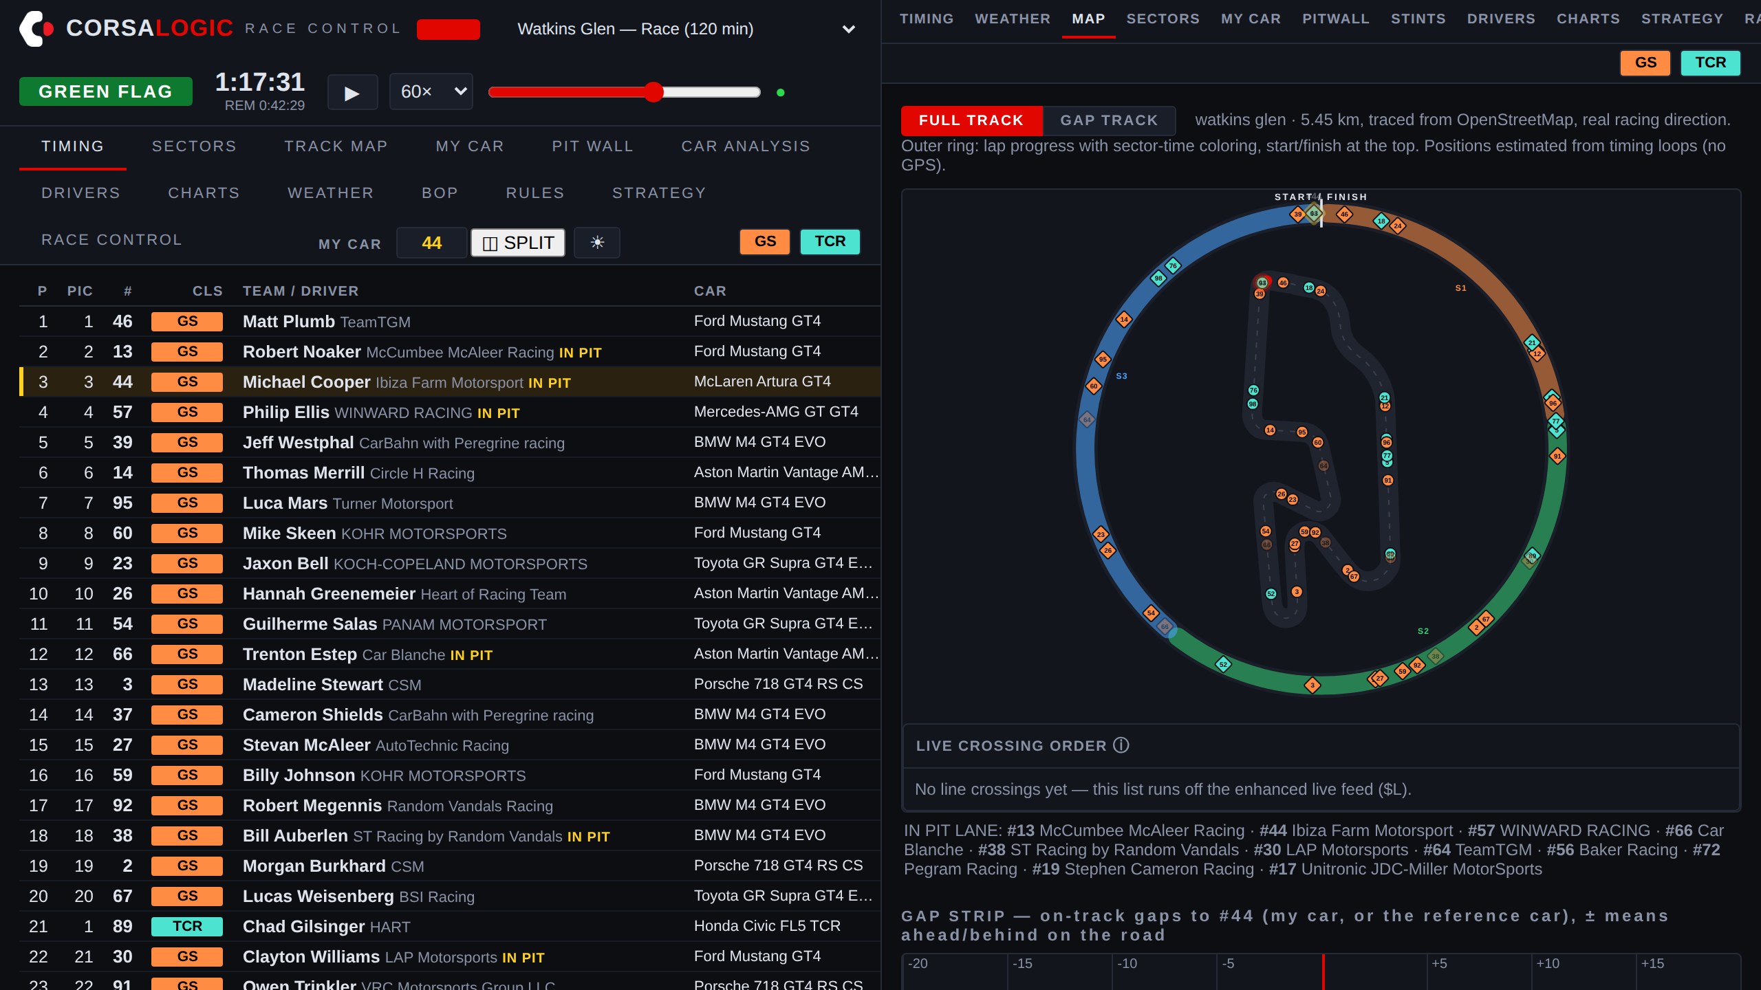1761x990 pixels.
Task: Open PIT WALL tab in left panel
Action: coord(592,146)
